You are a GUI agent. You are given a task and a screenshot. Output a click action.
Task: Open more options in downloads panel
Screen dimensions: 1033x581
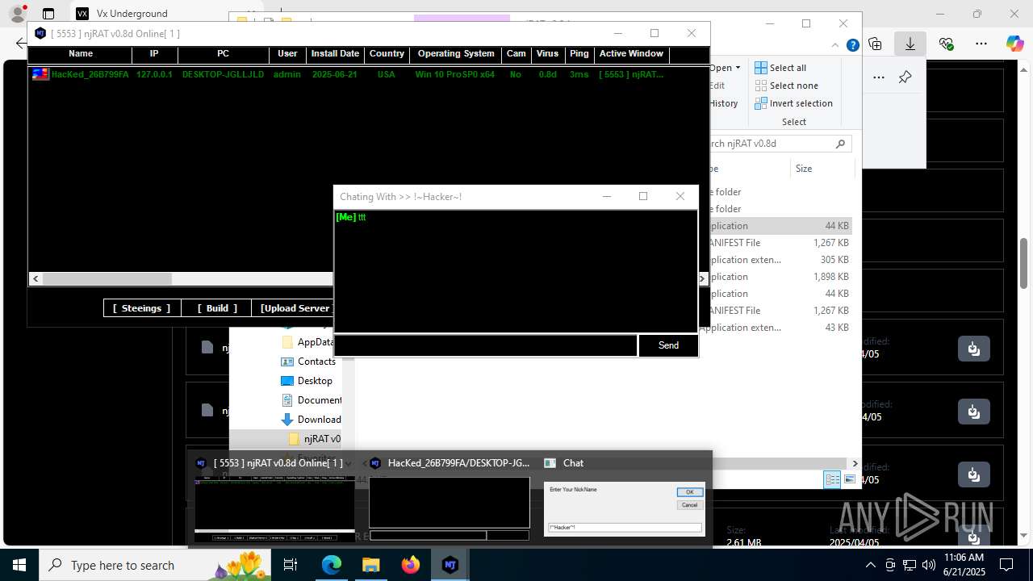(x=879, y=77)
